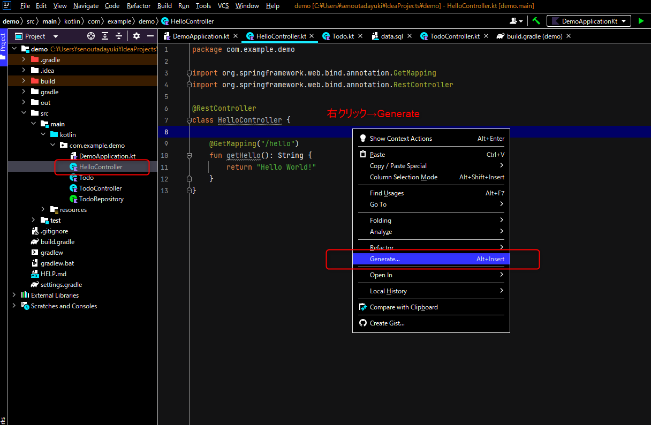The image size is (651, 425).
Task: Hide the Project panel with minus icon
Action: click(150, 36)
